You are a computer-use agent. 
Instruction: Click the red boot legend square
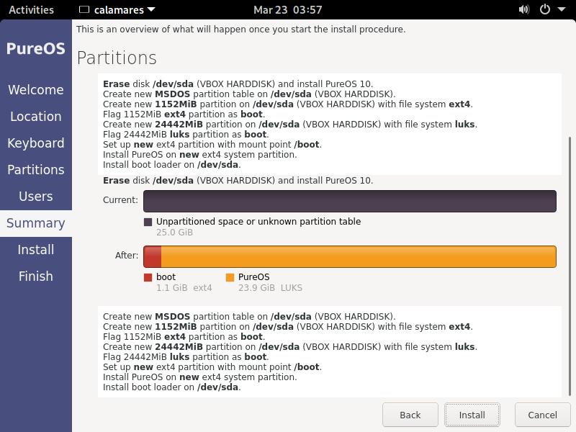[x=148, y=277]
